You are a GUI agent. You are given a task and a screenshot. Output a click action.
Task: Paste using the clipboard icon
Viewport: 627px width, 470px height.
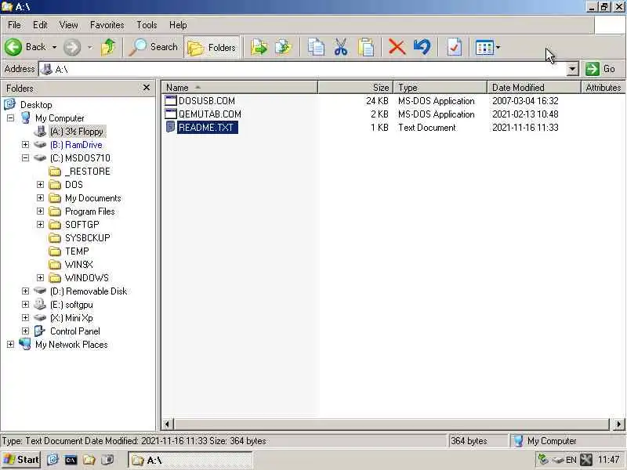pos(366,47)
